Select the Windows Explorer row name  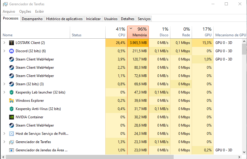pyautogui.click(x=30, y=101)
